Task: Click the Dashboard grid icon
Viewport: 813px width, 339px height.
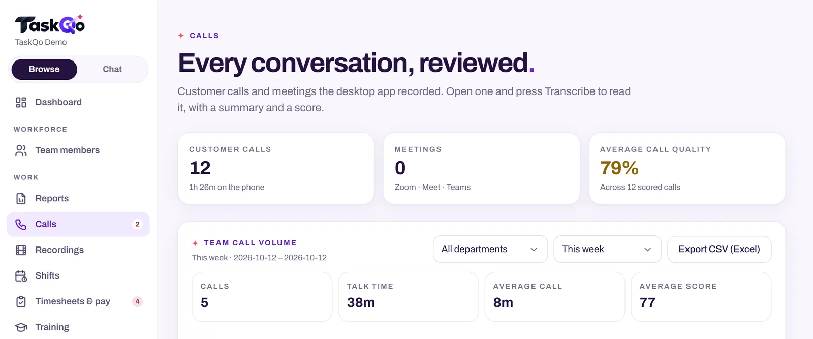Action: [x=21, y=102]
